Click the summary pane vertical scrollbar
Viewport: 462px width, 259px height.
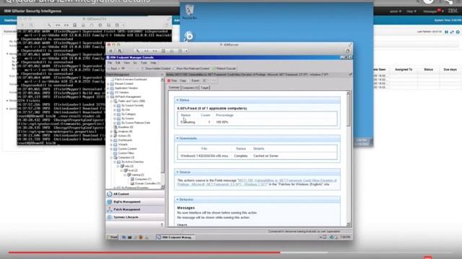tap(348, 159)
